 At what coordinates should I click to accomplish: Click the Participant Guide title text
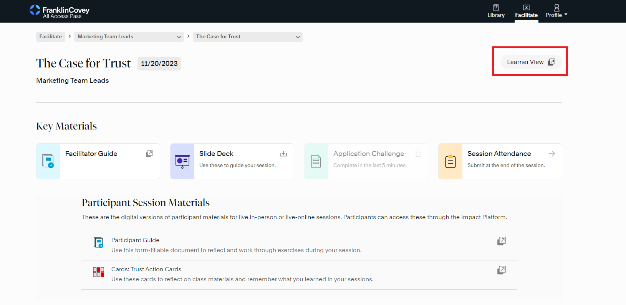pos(135,240)
